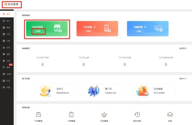Open 订单管理 clipboard icon
The width and height of the screenshot is (192, 125).
click(x=71, y=115)
